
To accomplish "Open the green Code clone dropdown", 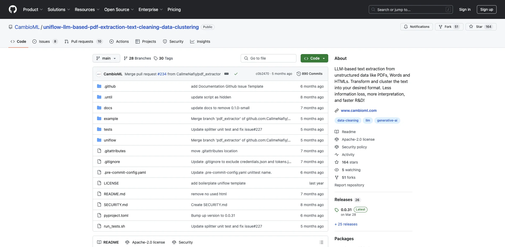I will [x=314, y=58].
